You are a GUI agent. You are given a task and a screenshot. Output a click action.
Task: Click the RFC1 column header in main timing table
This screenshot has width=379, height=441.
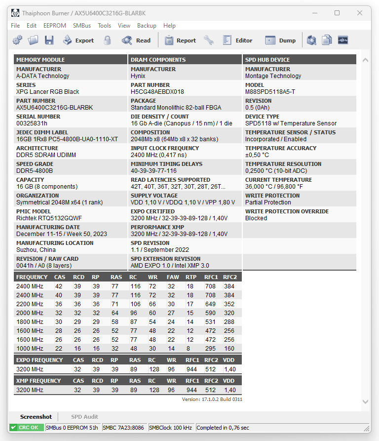[x=211, y=277]
